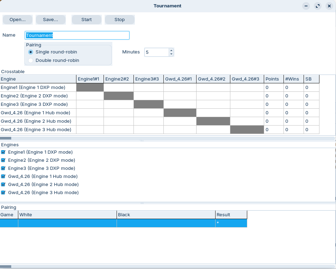Uncheck Engine1 (Engine 1 DXP mode)
The image size is (336, 269).
(3, 152)
